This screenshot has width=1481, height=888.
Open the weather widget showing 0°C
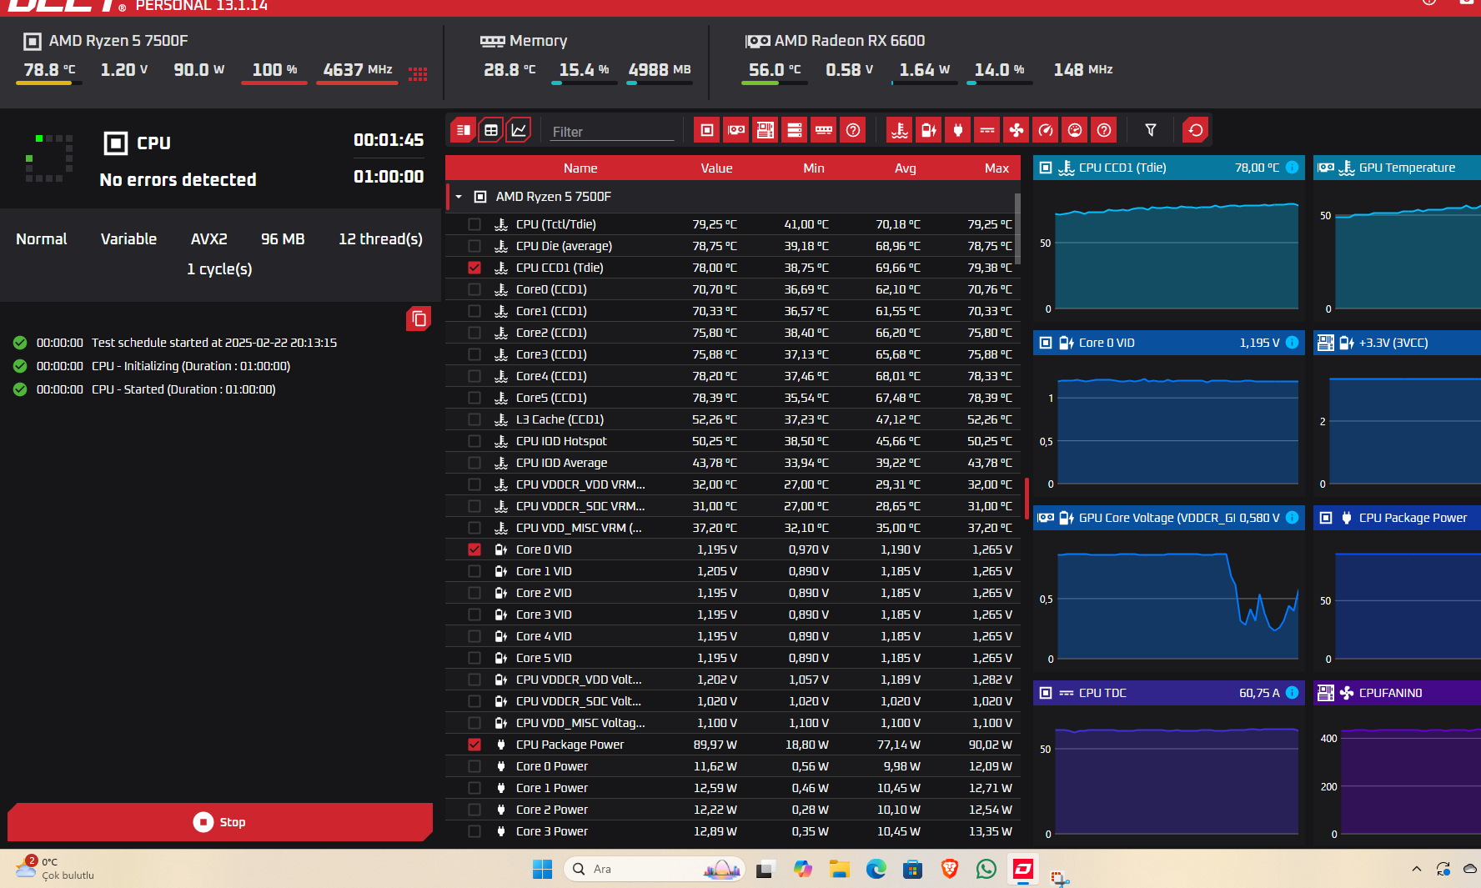(55, 869)
